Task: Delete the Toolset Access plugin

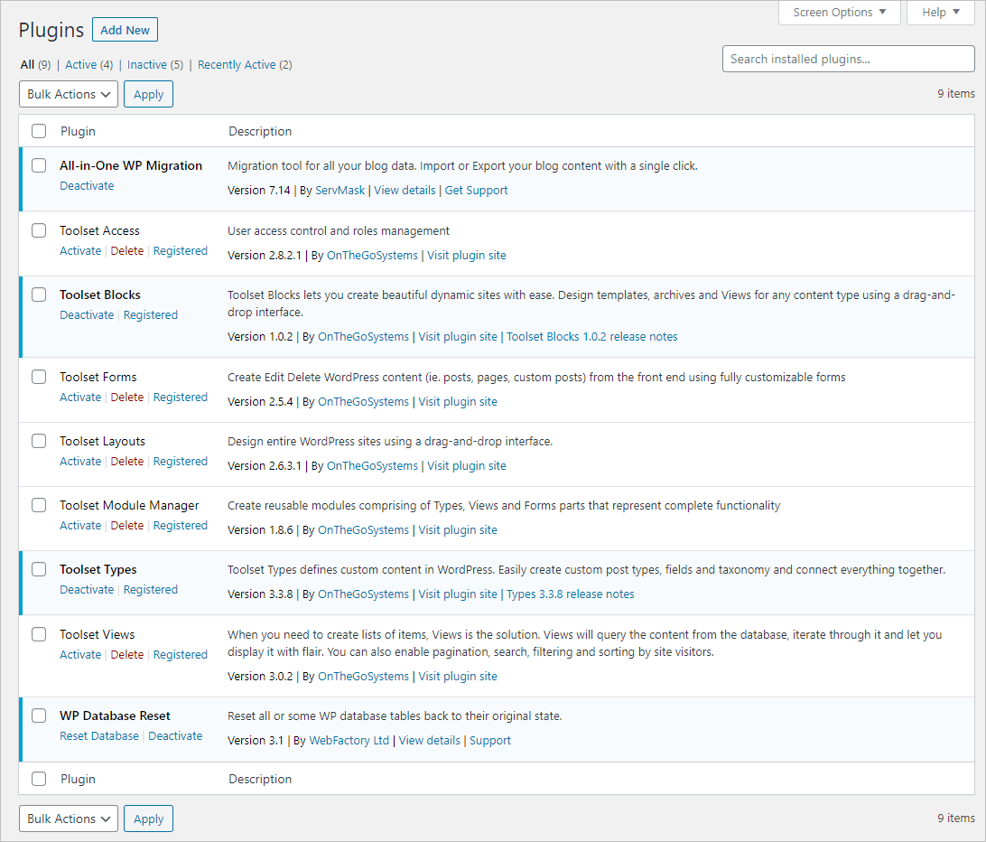Action: click(x=127, y=250)
